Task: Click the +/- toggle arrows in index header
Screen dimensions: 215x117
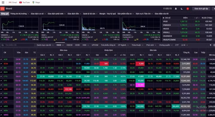Action: click(197, 18)
